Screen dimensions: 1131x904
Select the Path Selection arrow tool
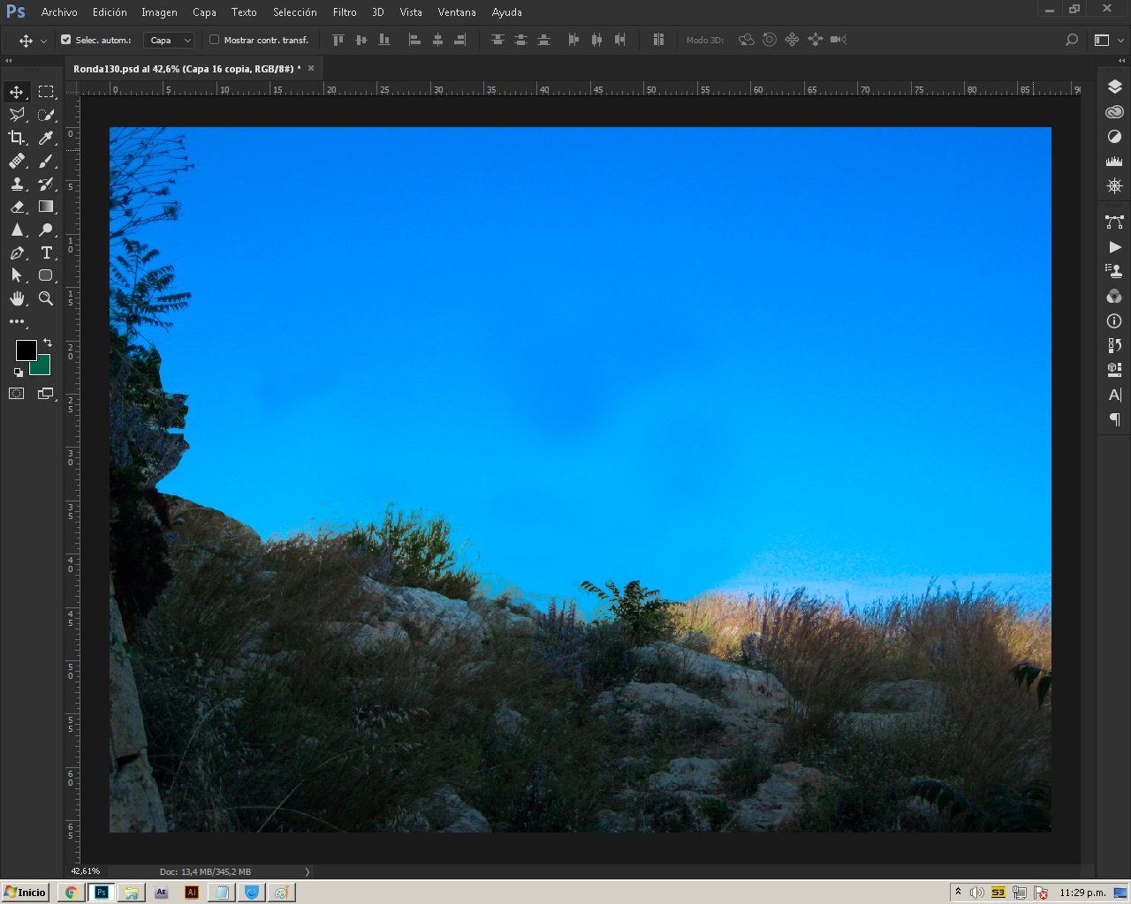coord(17,275)
